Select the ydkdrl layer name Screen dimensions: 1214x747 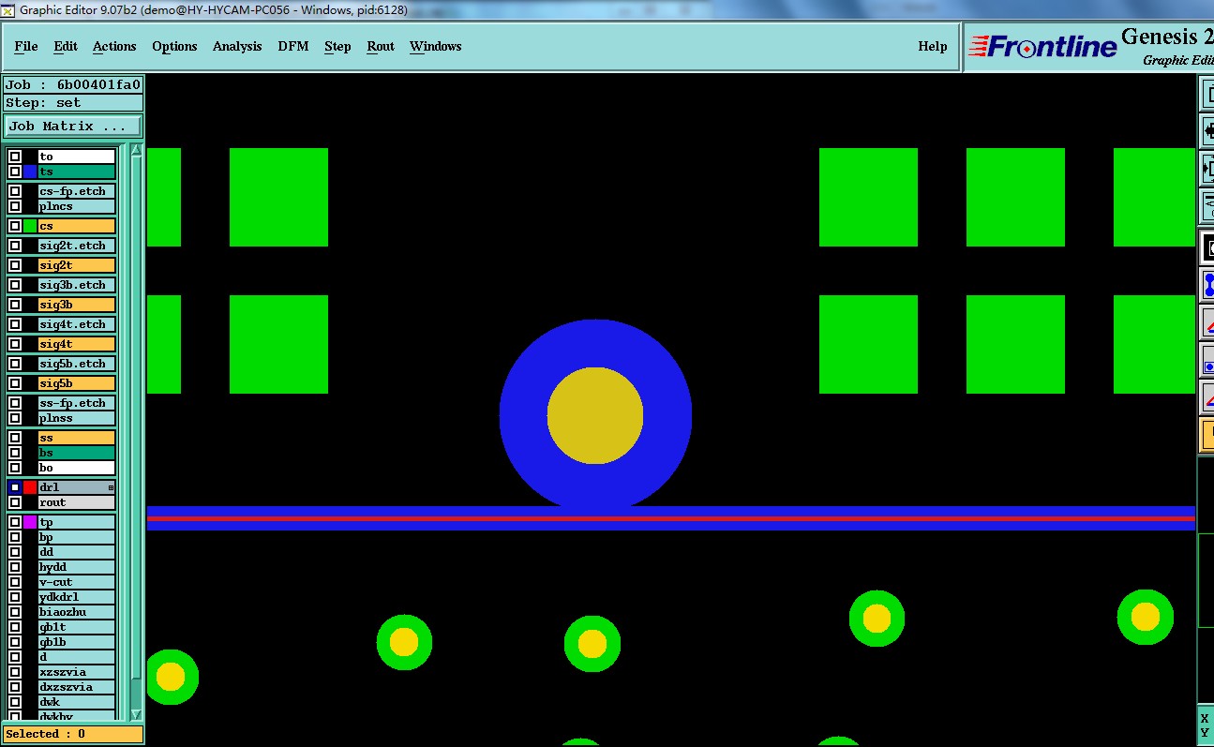coord(77,597)
